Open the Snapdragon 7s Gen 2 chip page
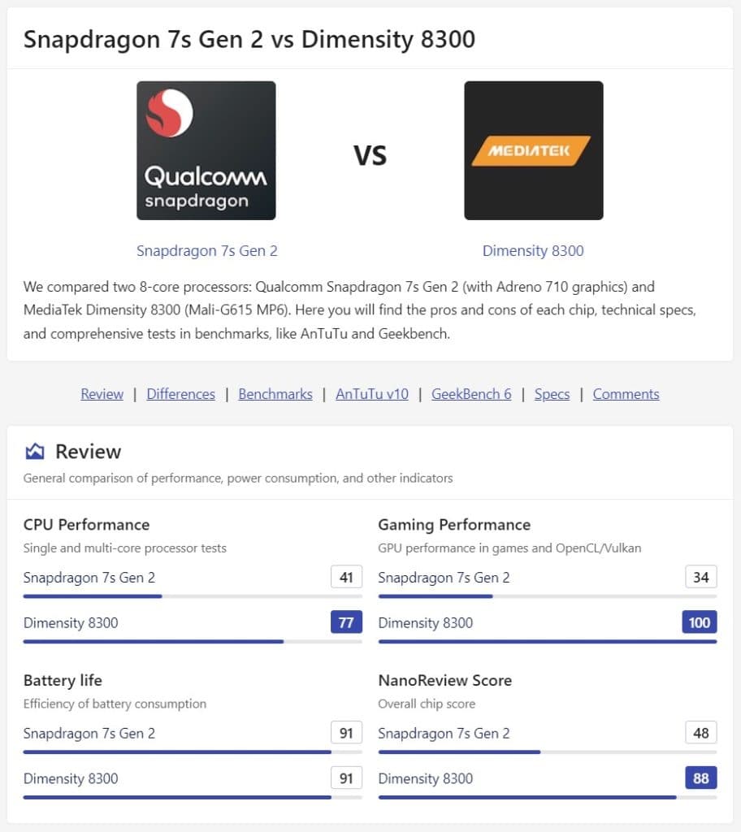This screenshot has width=741, height=832. click(206, 251)
